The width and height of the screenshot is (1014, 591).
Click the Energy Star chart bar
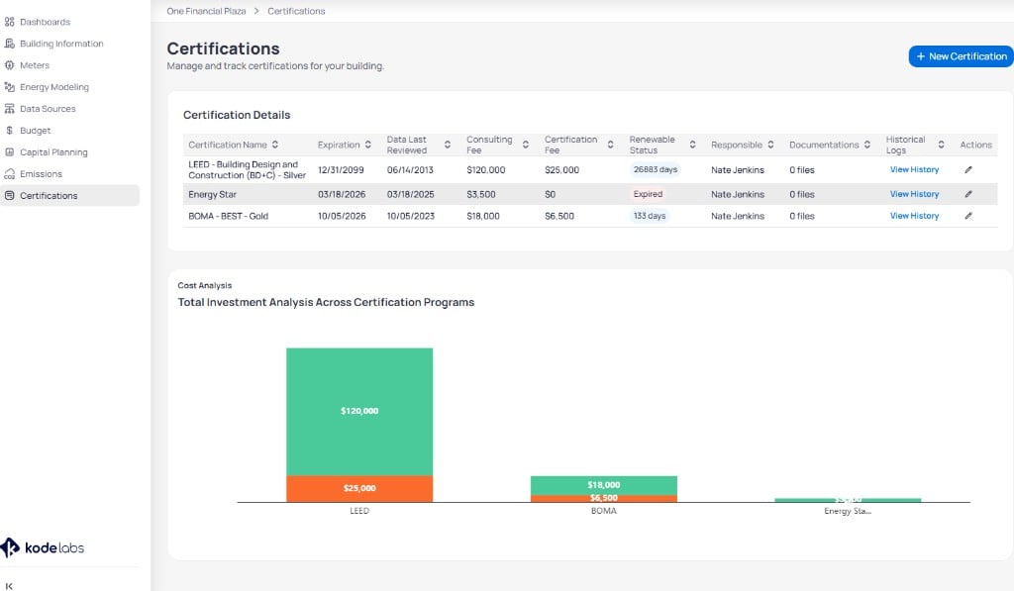pyautogui.click(x=848, y=500)
